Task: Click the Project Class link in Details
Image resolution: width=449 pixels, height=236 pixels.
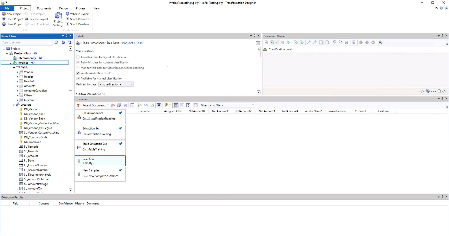Action: [x=132, y=43]
